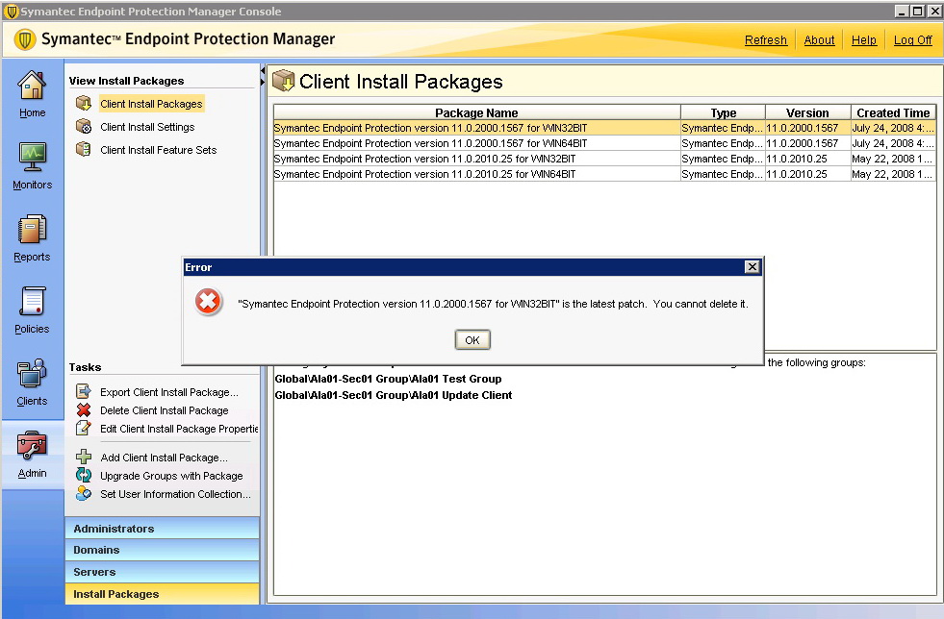Open the Admin toolbox icon

(32, 446)
